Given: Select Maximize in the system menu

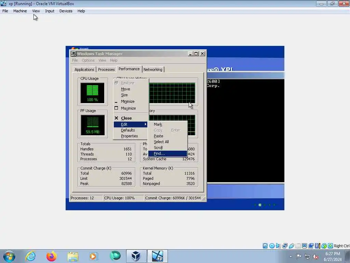Looking at the screenshot, I should click(x=131, y=108).
